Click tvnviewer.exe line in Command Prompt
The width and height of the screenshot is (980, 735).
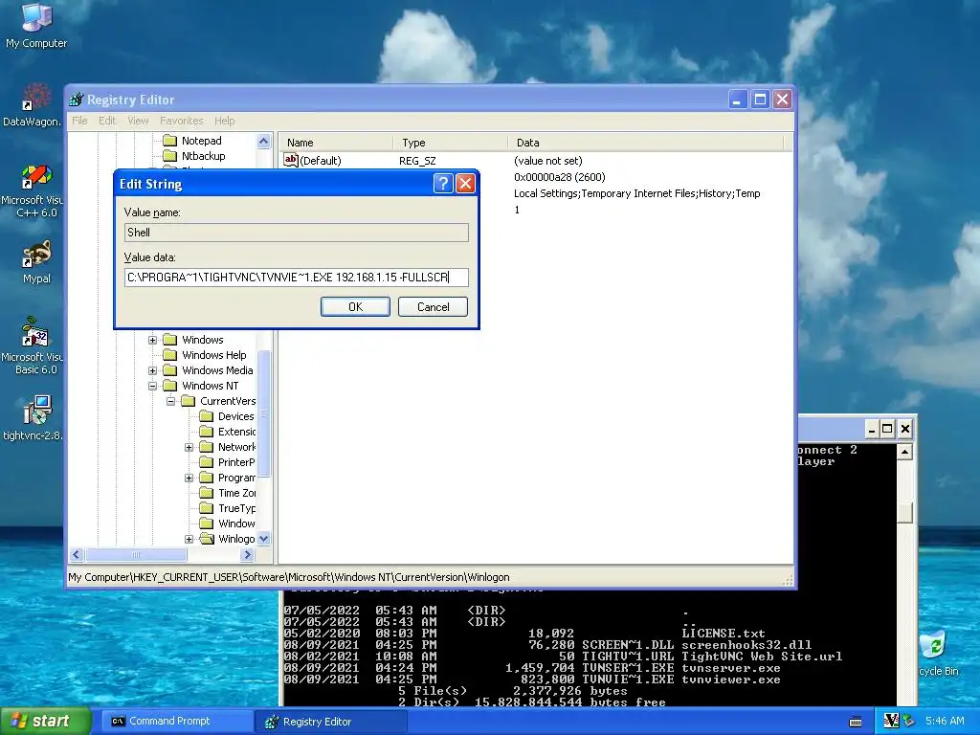532,679
